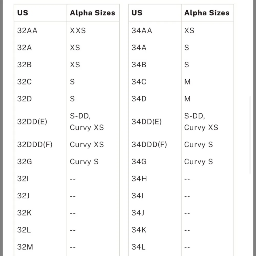Click the 34AA size cell
The height and width of the screenshot is (256, 256).
(x=142, y=31)
